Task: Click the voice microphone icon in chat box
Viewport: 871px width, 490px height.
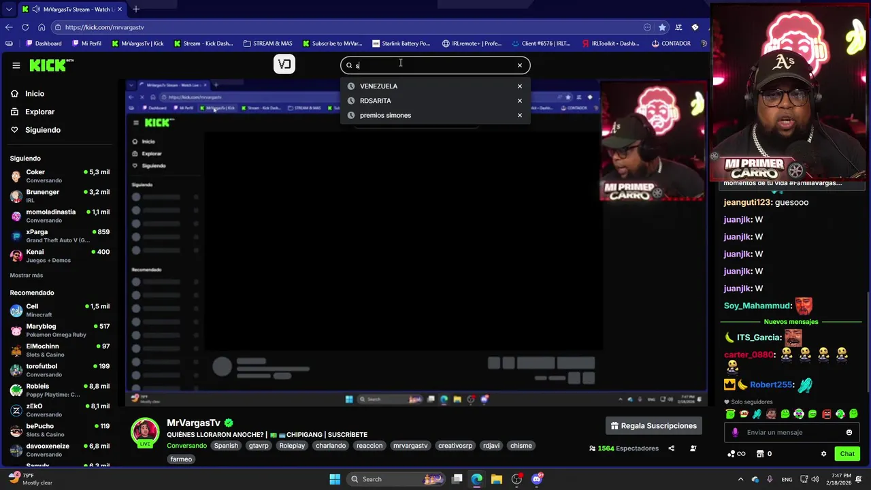Action: [x=735, y=433]
